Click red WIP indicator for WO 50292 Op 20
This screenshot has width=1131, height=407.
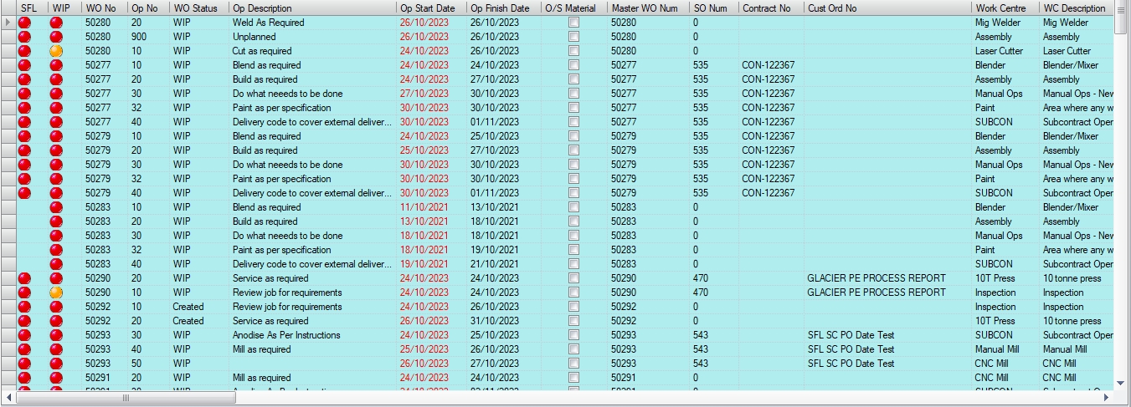click(x=56, y=321)
